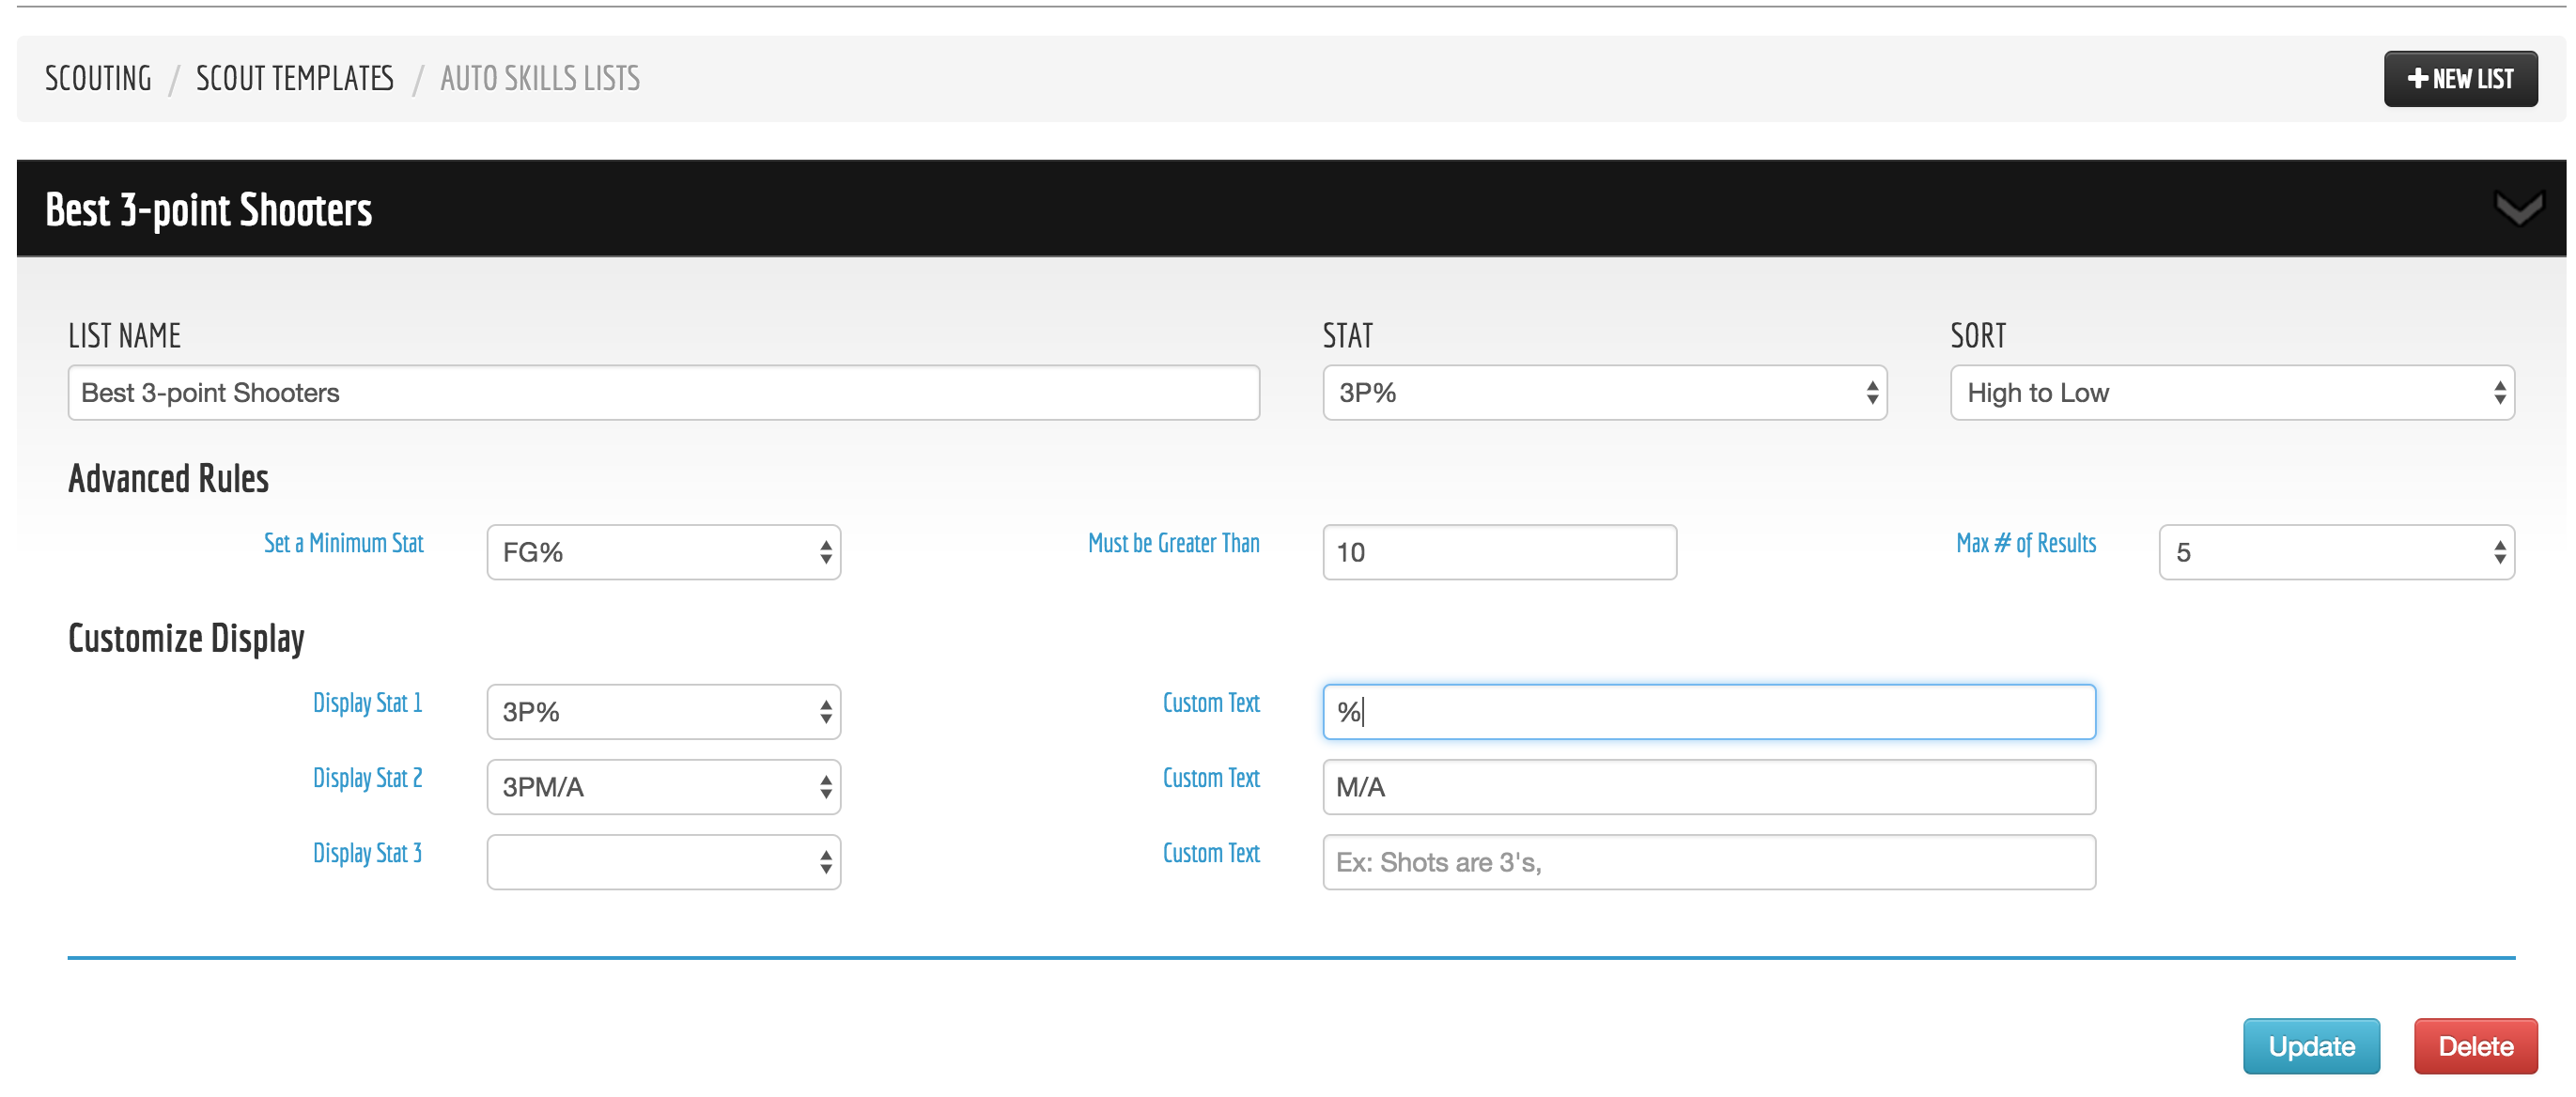Focus Custom Text field containing M/A

(x=1708, y=787)
